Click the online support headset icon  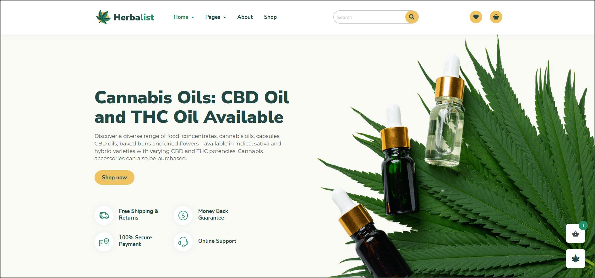click(x=183, y=242)
